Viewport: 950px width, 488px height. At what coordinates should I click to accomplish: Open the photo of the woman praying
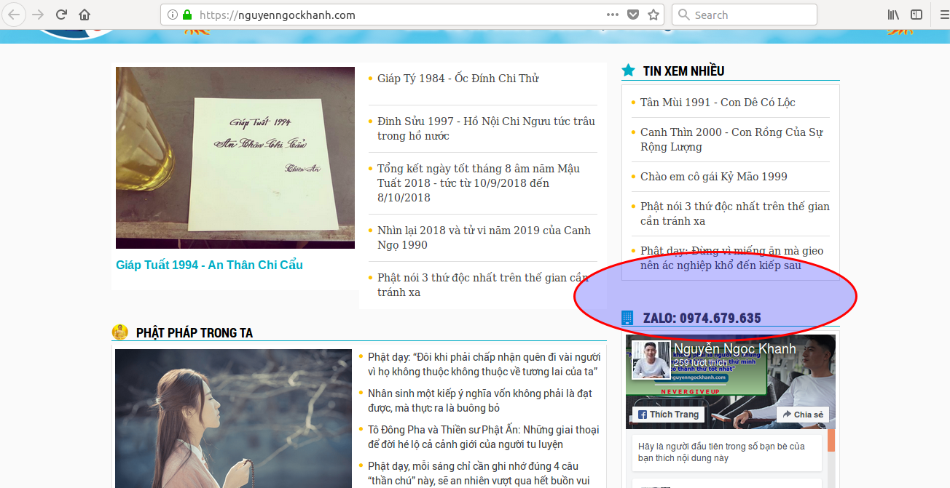233,418
